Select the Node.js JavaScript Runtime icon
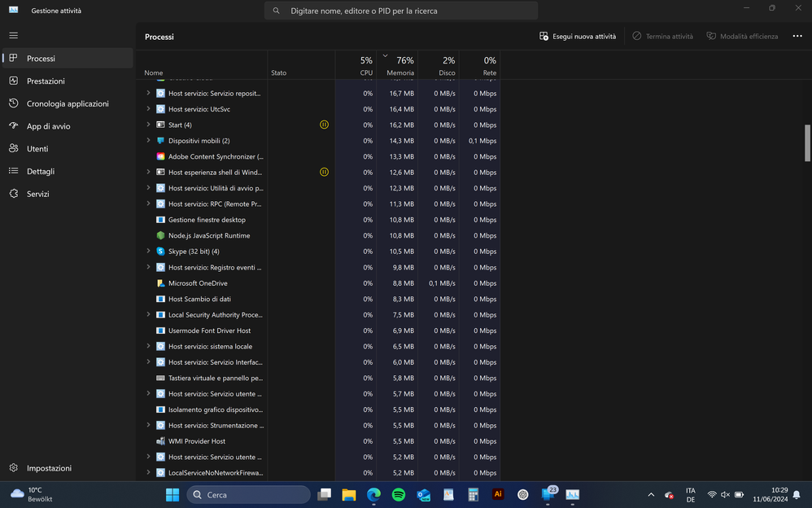Image resolution: width=812 pixels, height=508 pixels. coord(160,235)
